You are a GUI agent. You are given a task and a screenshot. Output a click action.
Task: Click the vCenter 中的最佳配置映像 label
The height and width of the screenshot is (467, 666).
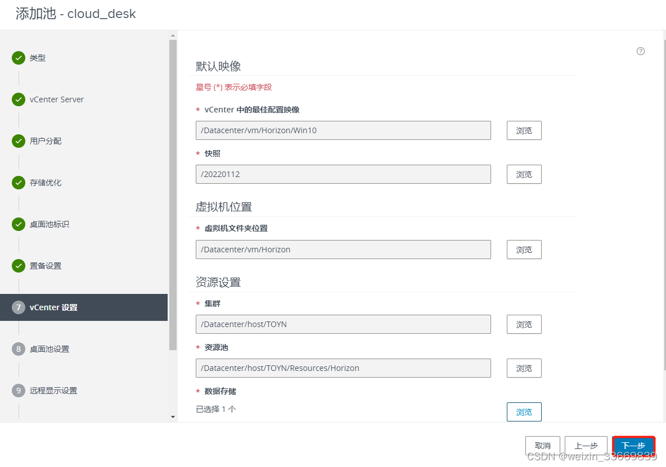tap(252, 110)
